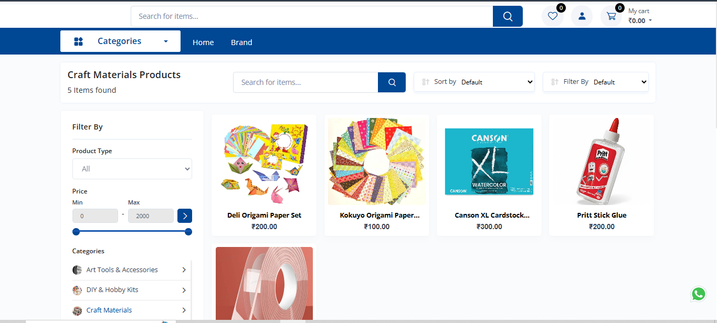Click the minimum price slider handle
This screenshot has width=717, height=323.
(76, 232)
